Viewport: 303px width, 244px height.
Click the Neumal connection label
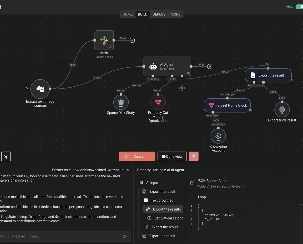[137, 85]
